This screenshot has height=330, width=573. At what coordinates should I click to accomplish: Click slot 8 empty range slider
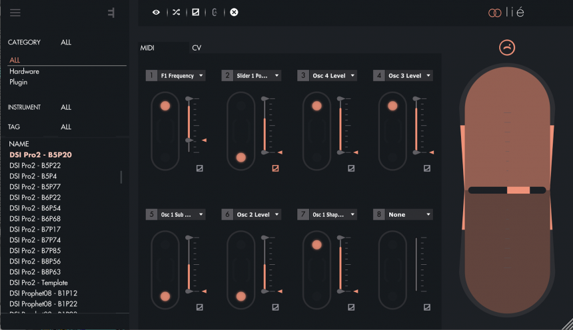point(416,265)
